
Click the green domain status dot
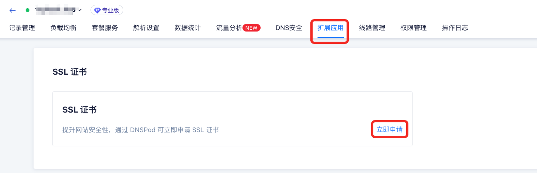click(28, 10)
